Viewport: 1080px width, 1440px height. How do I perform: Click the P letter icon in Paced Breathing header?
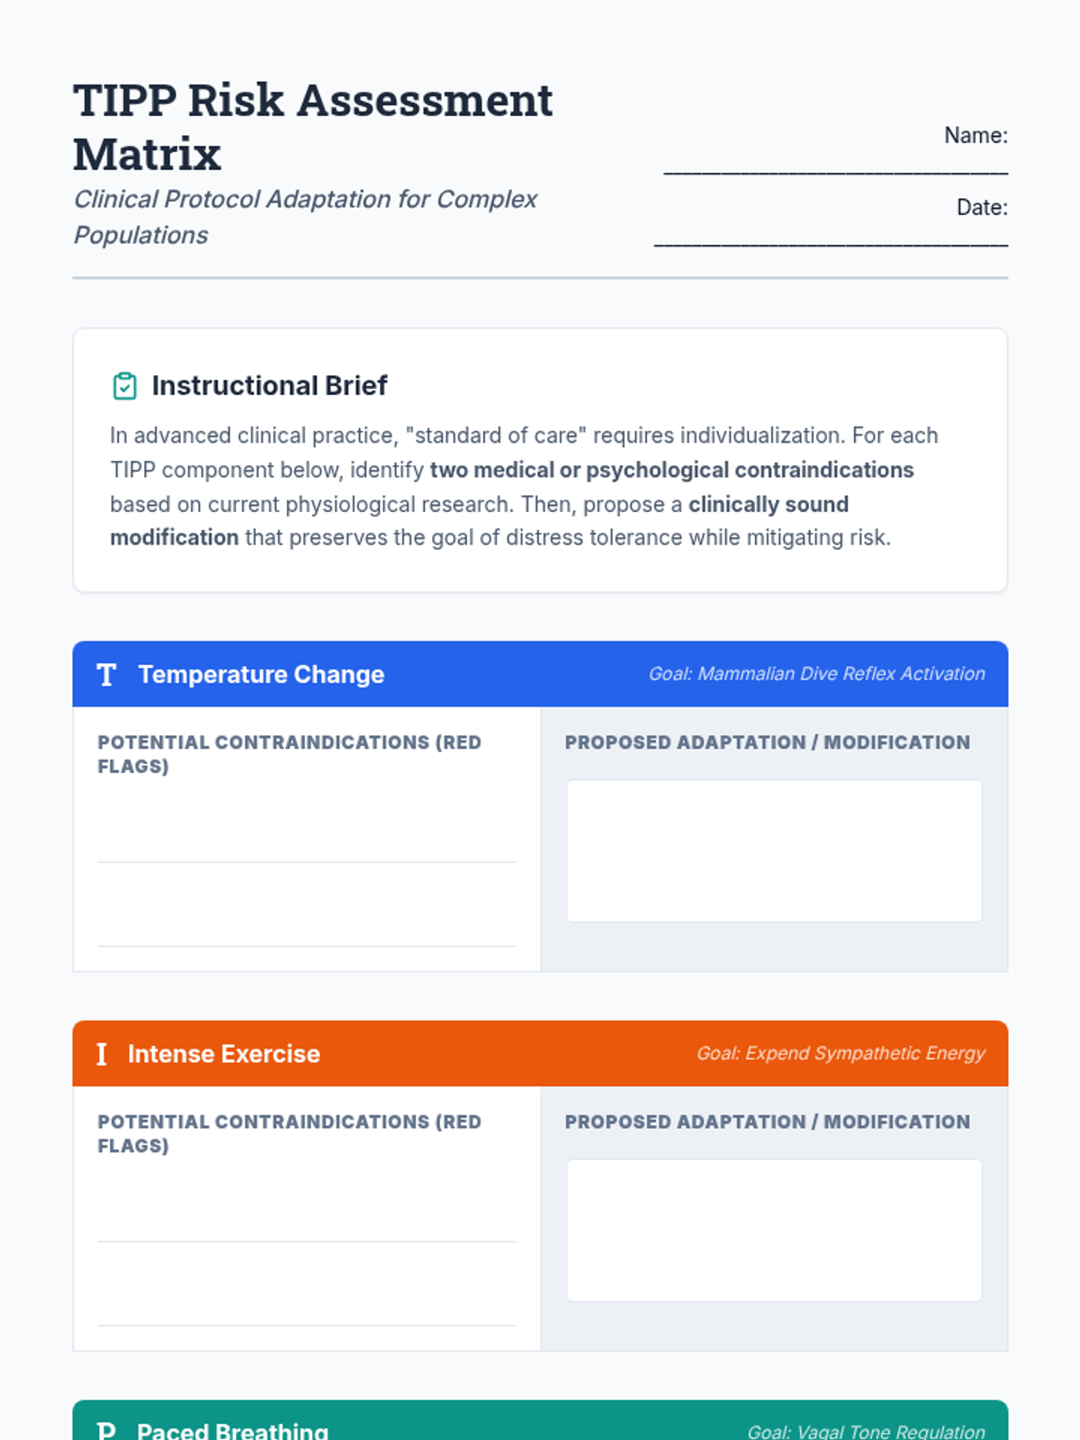pyautogui.click(x=106, y=1431)
